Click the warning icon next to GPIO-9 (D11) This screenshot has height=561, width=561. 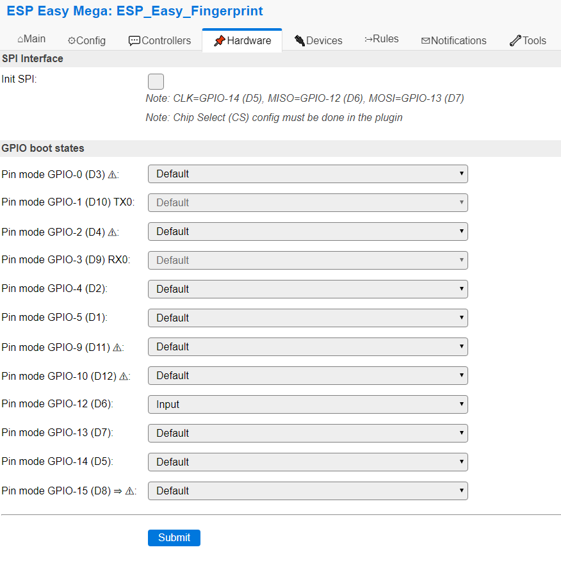click(x=117, y=347)
